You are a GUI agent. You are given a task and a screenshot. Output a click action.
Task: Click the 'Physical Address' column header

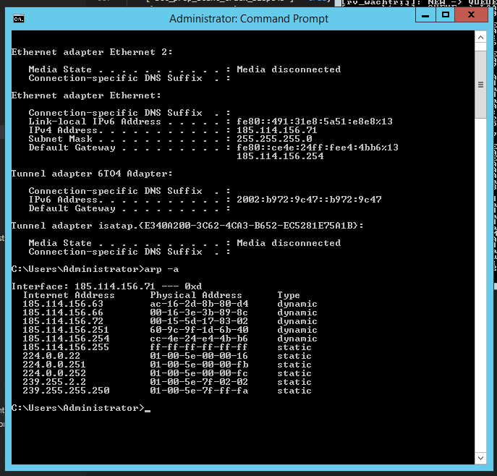pyautogui.click(x=196, y=295)
